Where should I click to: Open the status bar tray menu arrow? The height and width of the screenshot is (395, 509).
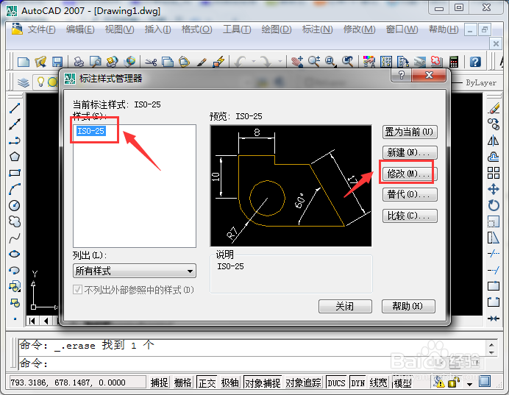point(469,384)
